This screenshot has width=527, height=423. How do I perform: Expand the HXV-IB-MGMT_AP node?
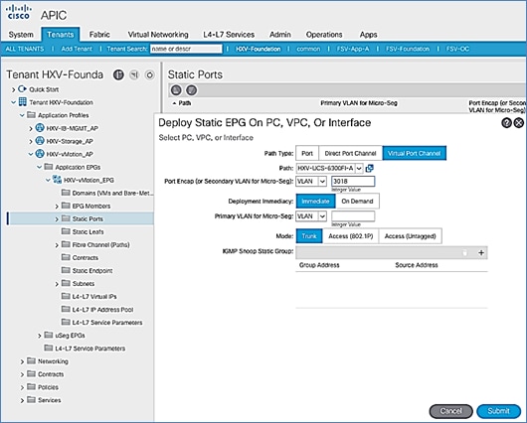coord(31,128)
